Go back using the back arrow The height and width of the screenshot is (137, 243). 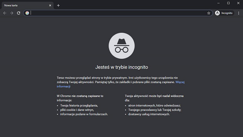coord(5,13)
